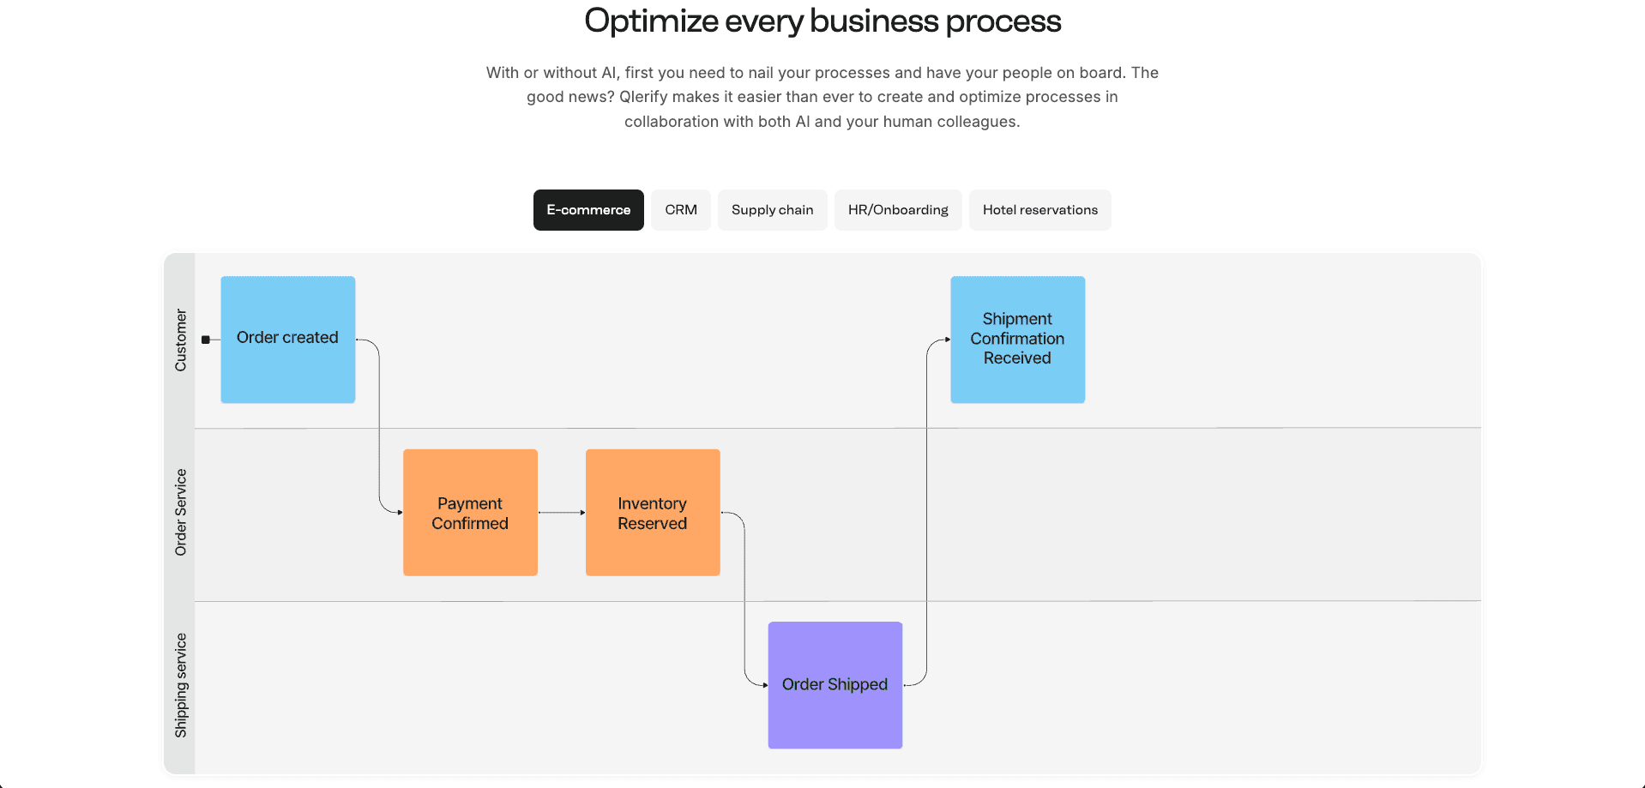The width and height of the screenshot is (1645, 788).
Task: Click the descriptive paragraph about Qlerify
Action: [x=822, y=96]
